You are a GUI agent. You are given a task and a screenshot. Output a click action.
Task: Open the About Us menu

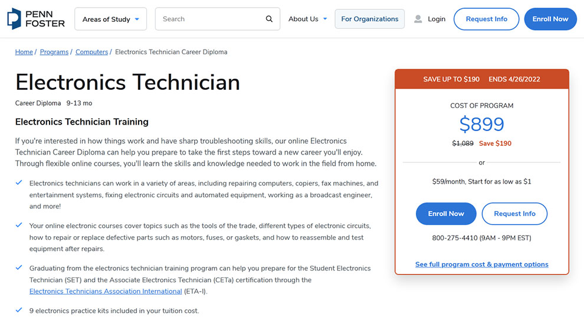(308, 19)
